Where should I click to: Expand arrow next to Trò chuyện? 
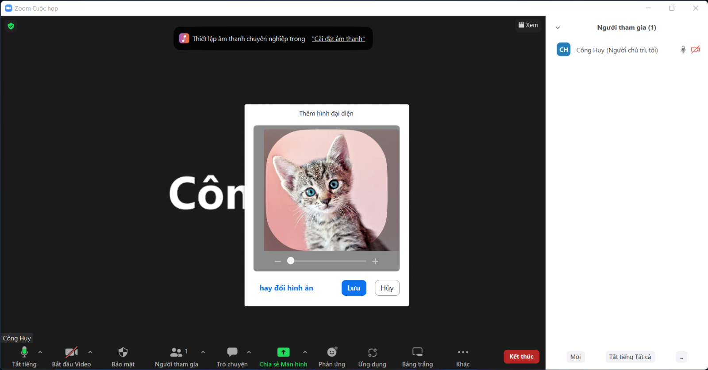pyautogui.click(x=249, y=352)
